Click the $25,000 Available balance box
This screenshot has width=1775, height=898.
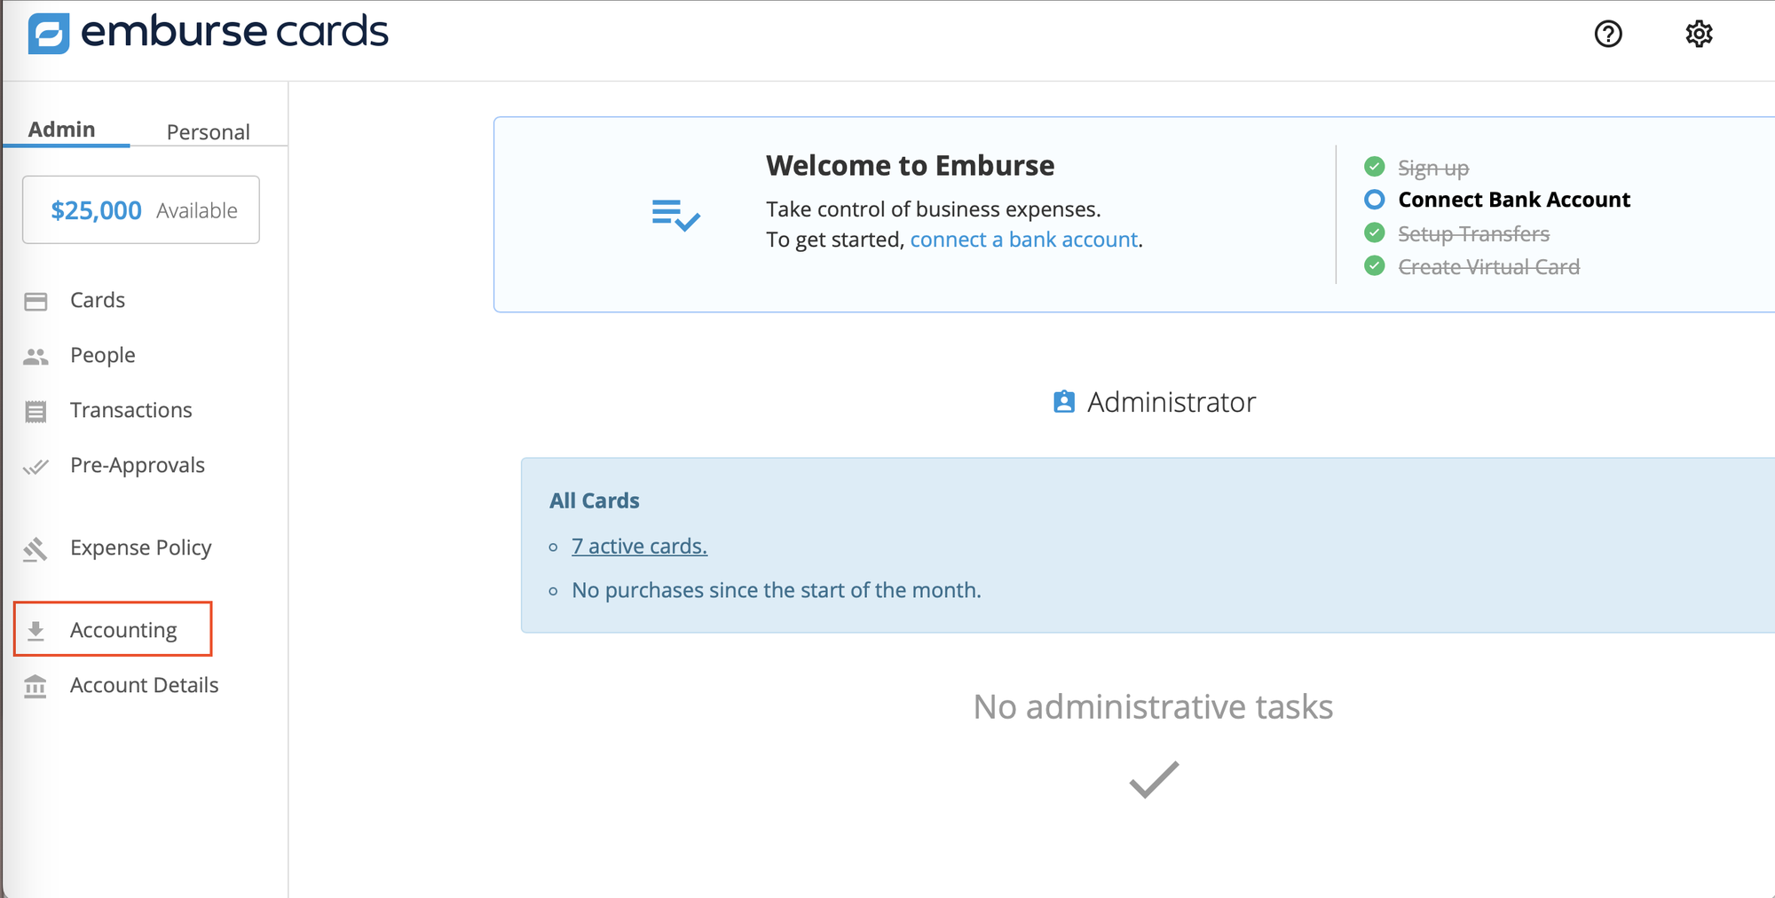click(139, 209)
